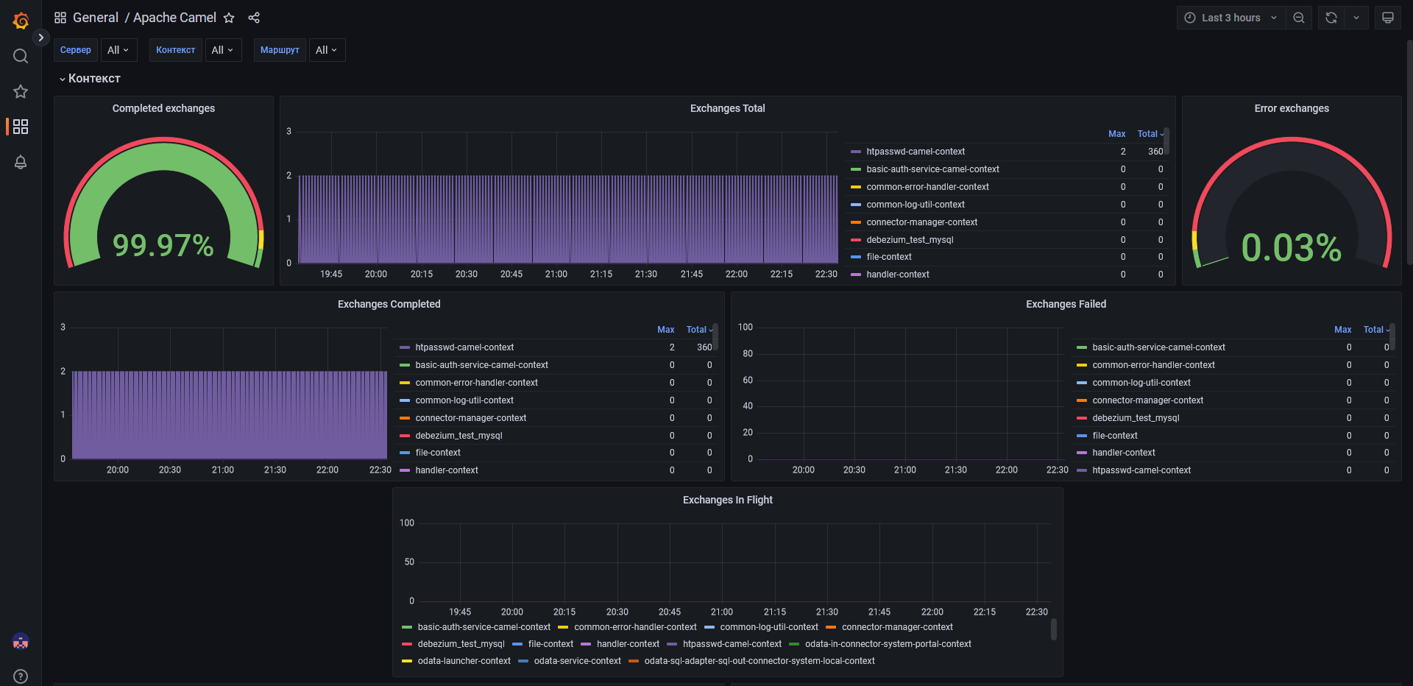The height and width of the screenshot is (686, 1413).
Task: Open the Last 3 hours time picker
Action: point(1230,18)
